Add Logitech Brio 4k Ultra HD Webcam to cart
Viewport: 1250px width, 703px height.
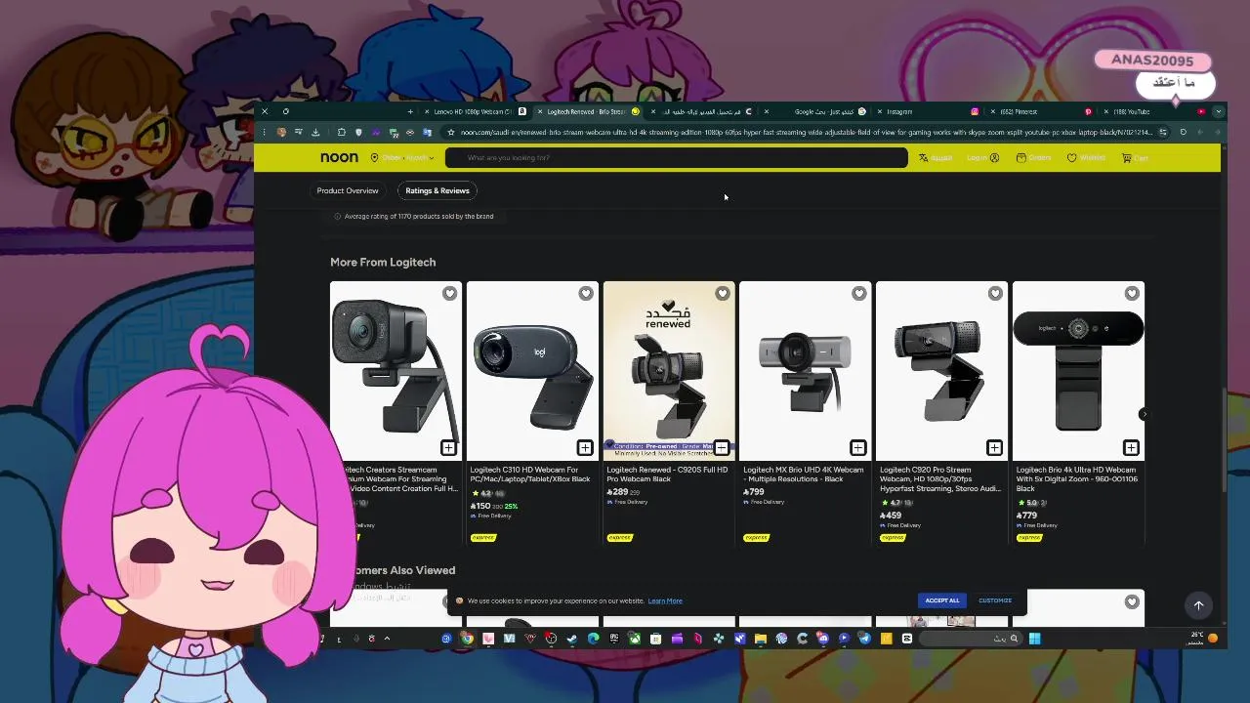[1131, 447]
